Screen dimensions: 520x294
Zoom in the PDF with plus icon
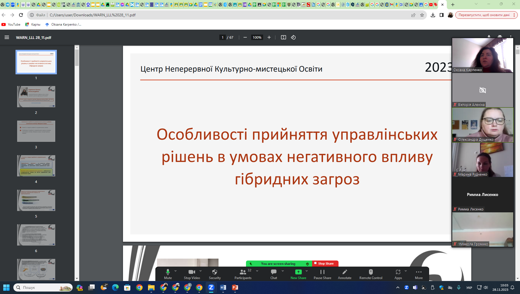269,38
